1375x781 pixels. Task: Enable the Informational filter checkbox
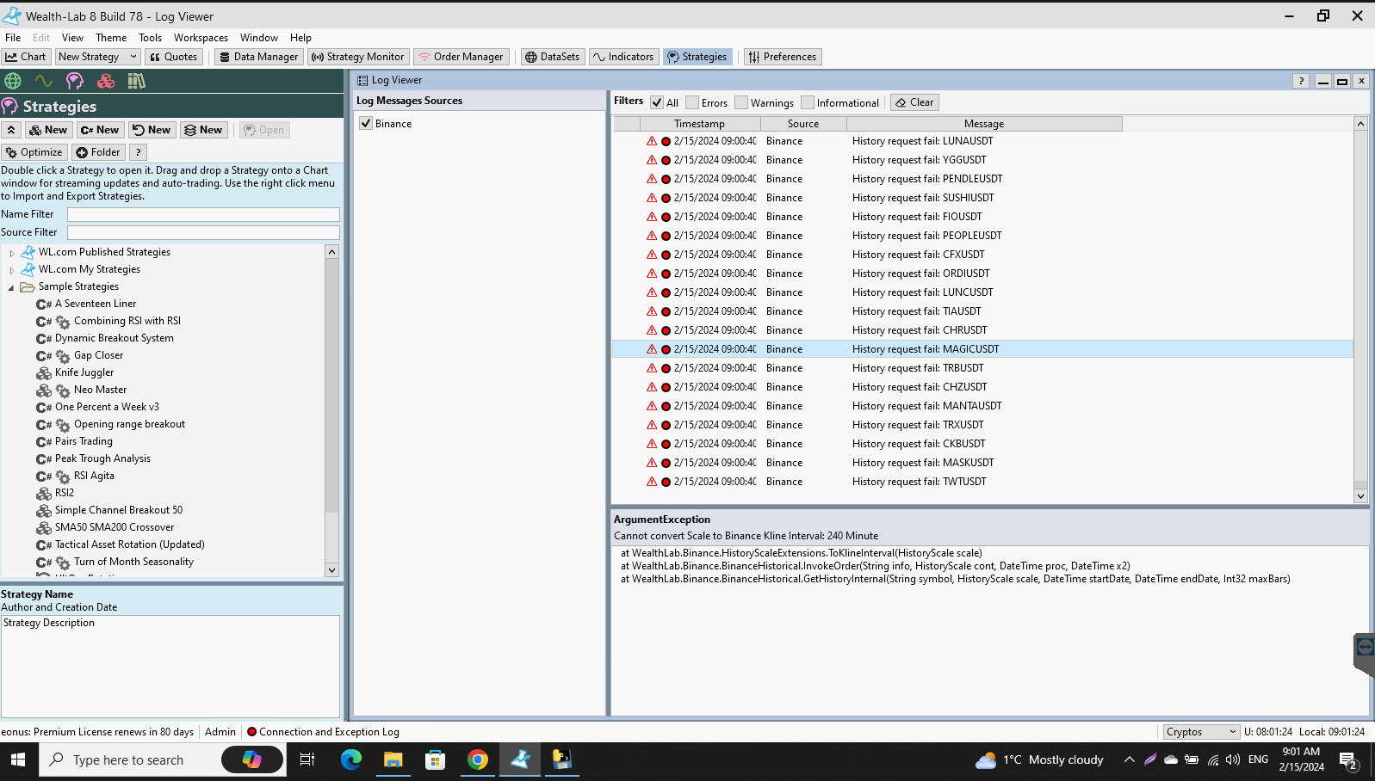(x=808, y=102)
